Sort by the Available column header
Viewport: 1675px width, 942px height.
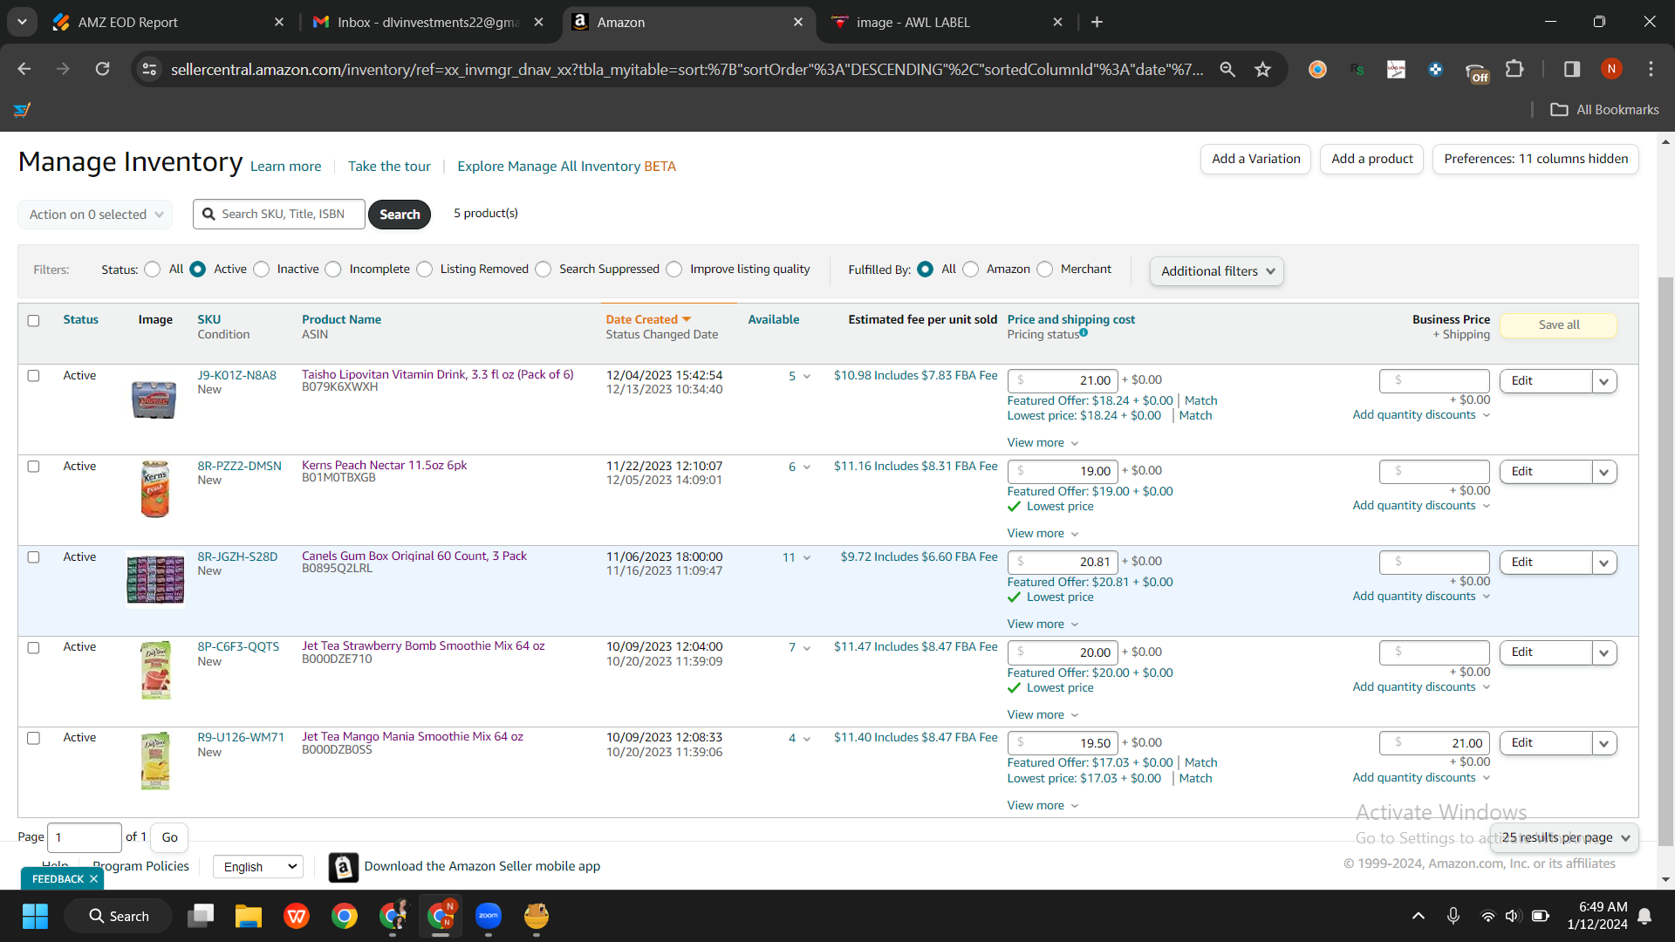(x=773, y=320)
